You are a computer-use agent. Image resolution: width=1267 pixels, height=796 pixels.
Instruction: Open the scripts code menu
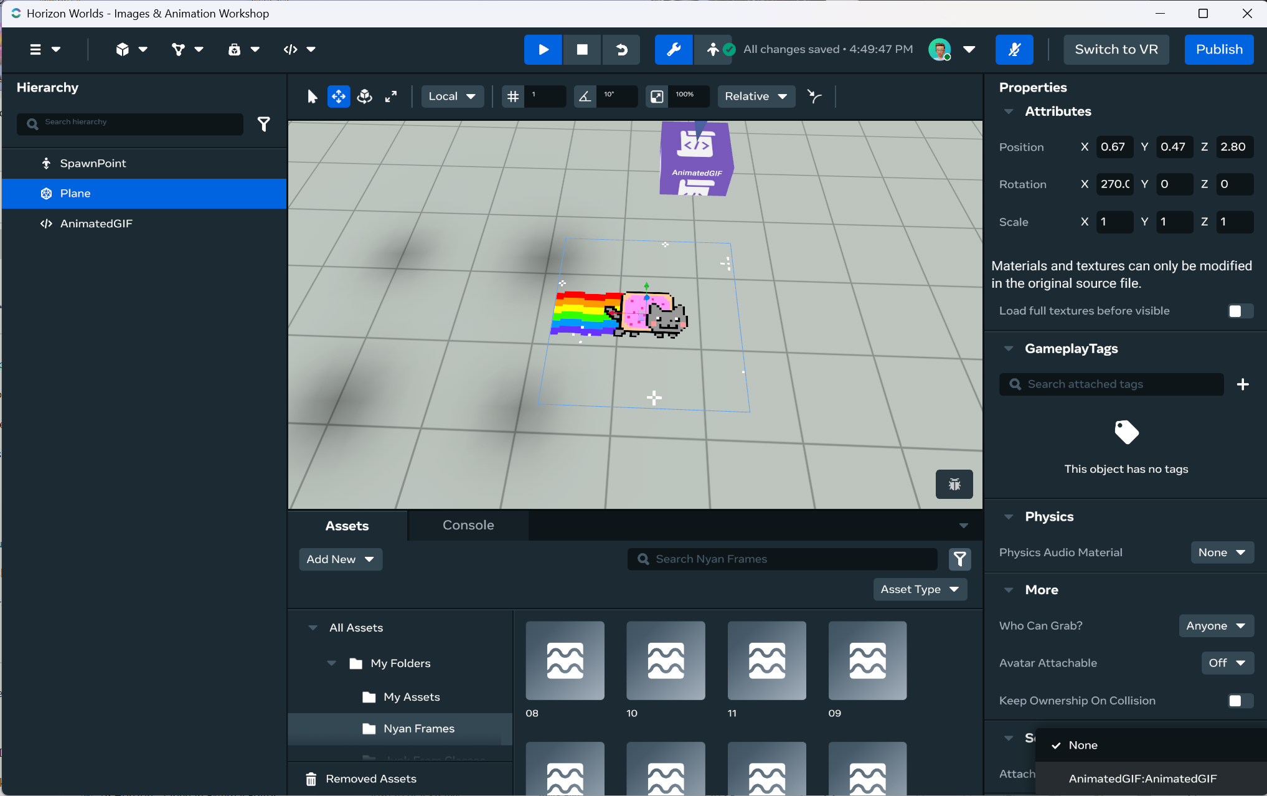299,50
